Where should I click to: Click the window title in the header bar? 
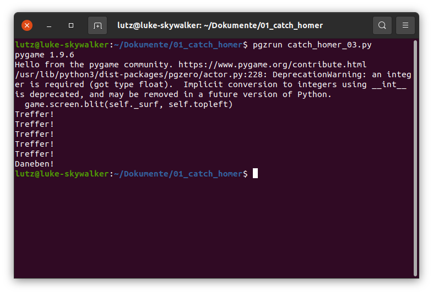point(220,25)
